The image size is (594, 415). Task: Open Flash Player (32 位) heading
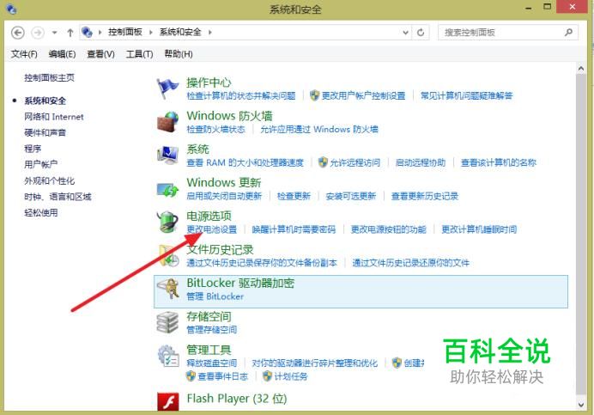[x=237, y=399]
